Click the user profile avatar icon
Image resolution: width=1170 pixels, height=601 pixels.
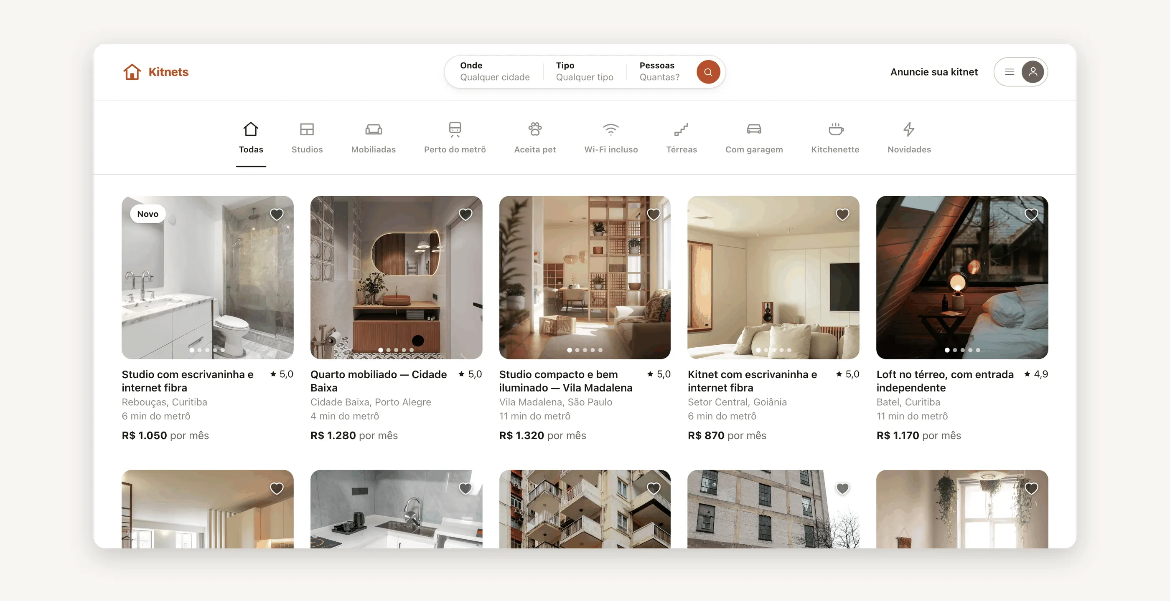tap(1033, 72)
